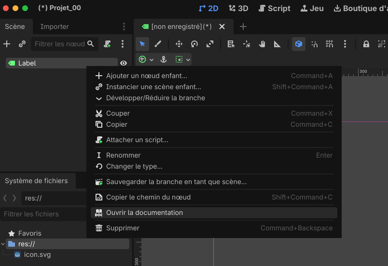Select the Scale Mode tool
Image resolution: width=388 pixels, height=266 pixels.
210,44
